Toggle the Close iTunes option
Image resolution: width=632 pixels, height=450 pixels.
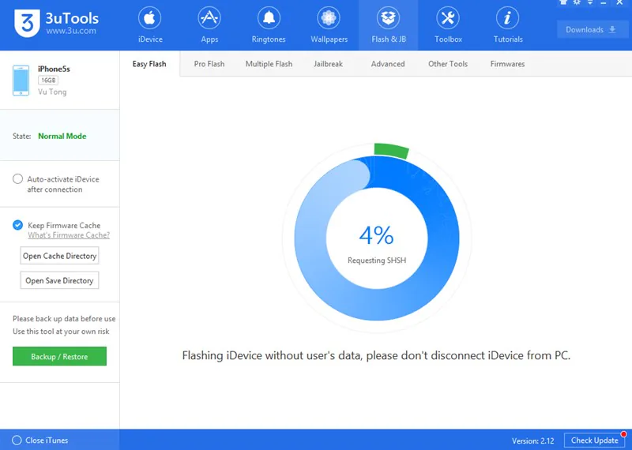(17, 440)
